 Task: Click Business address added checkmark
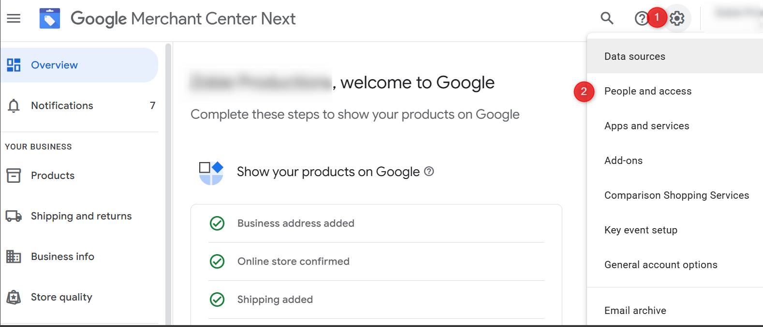tap(217, 223)
